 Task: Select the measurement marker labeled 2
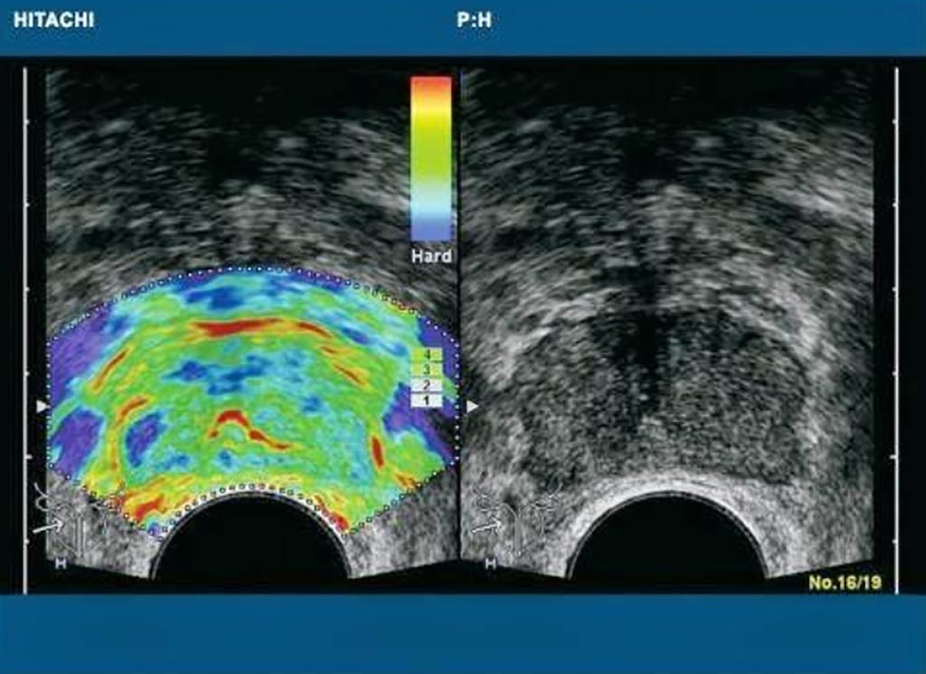428,385
